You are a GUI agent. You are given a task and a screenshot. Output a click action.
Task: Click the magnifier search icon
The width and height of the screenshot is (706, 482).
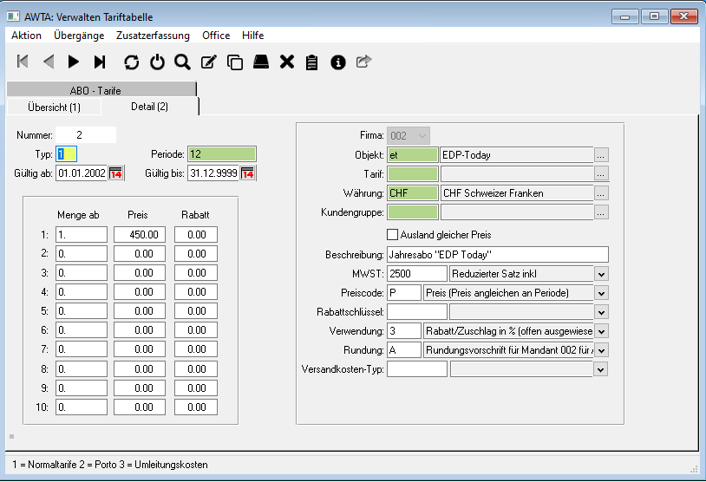[182, 62]
